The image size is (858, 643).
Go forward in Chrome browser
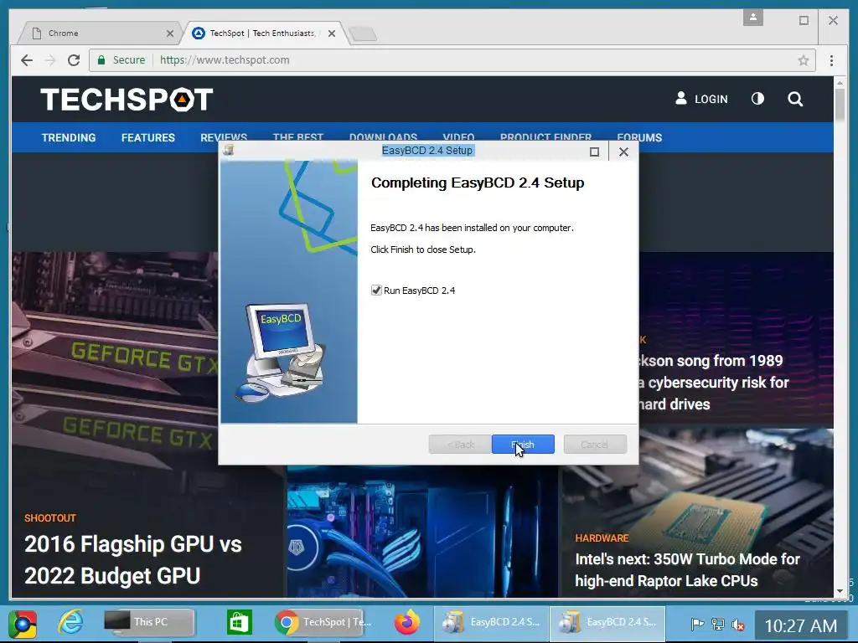(x=50, y=60)
